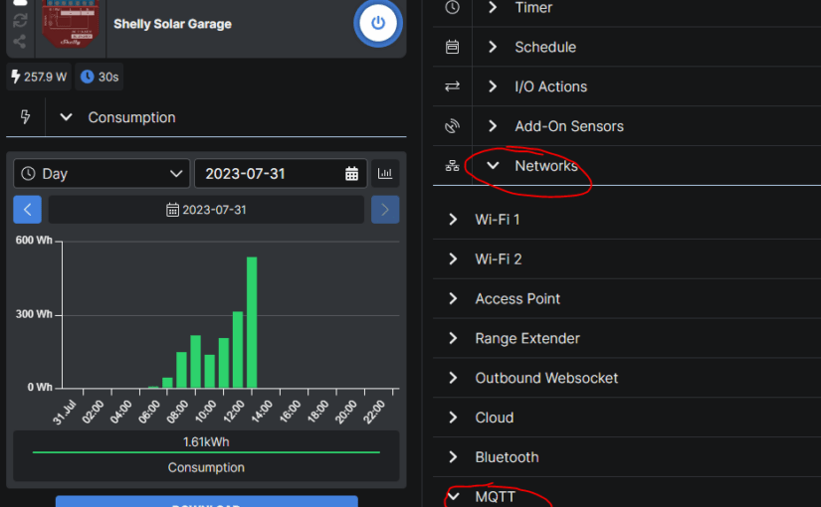Open the Day period dropdown
Screen dimensions: 821x507
pyautogui.click(x=102, y=174)
